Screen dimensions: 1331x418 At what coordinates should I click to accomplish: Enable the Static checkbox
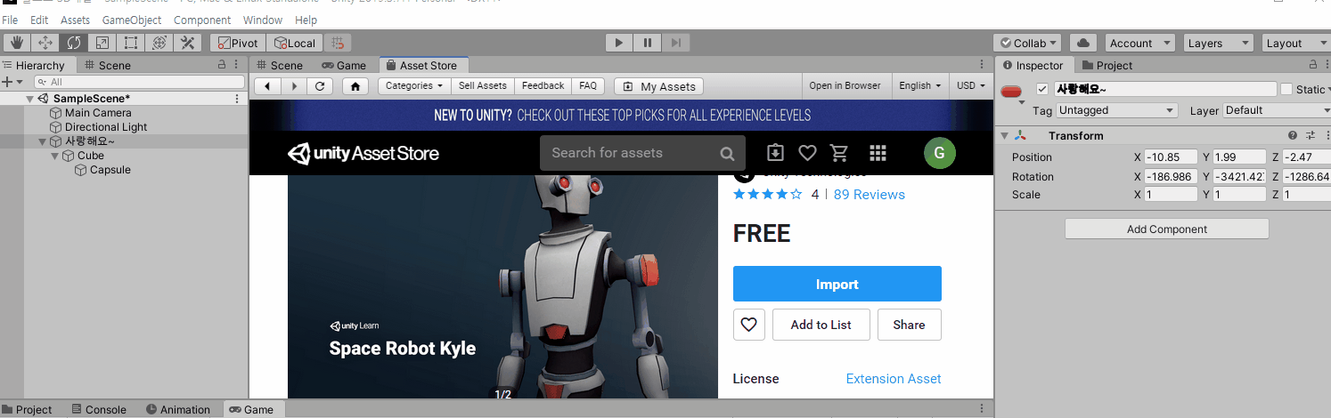[x=1286, y=89]
